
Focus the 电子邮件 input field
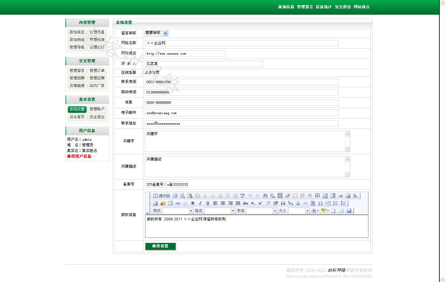pyautogui.click(x=241, y=113)
